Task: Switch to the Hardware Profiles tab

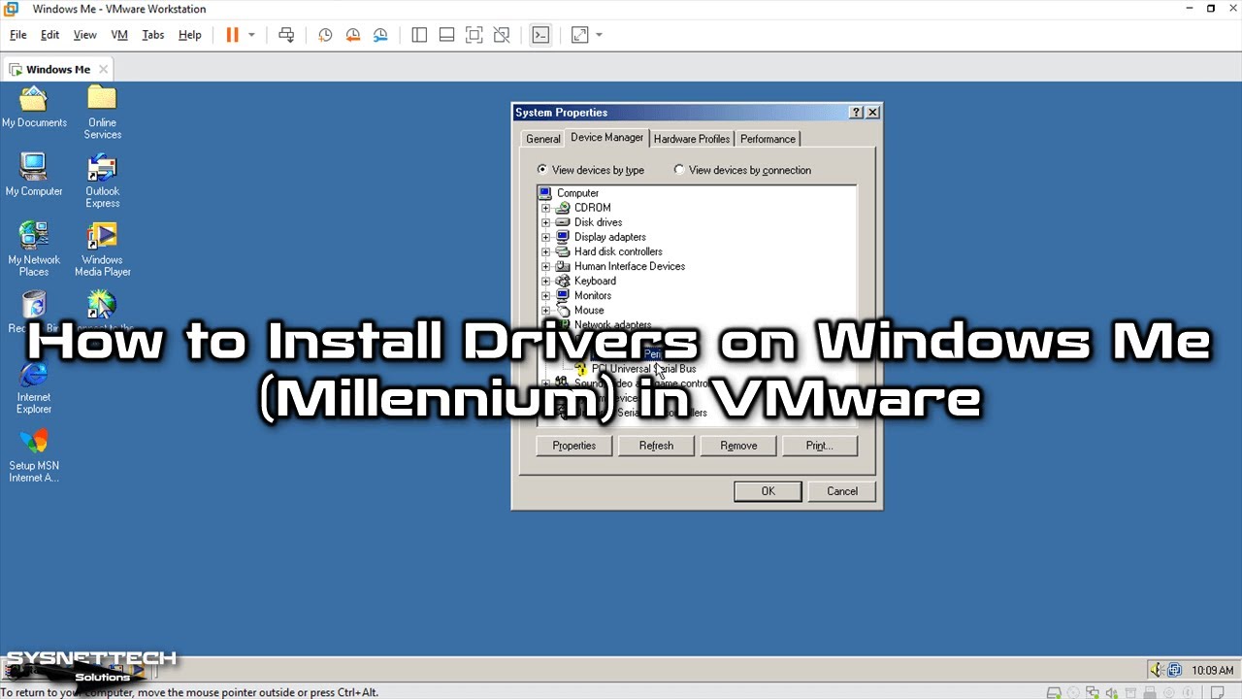Action: tap(692, 139)
